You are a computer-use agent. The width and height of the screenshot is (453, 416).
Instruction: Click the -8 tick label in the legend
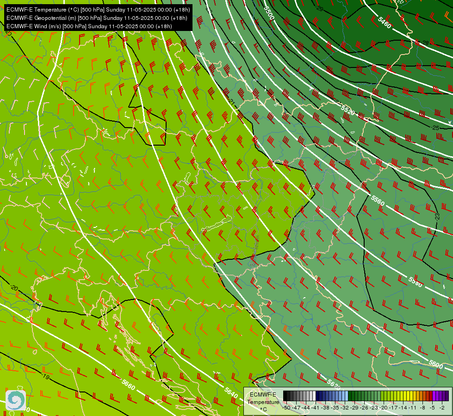[422, 408]
